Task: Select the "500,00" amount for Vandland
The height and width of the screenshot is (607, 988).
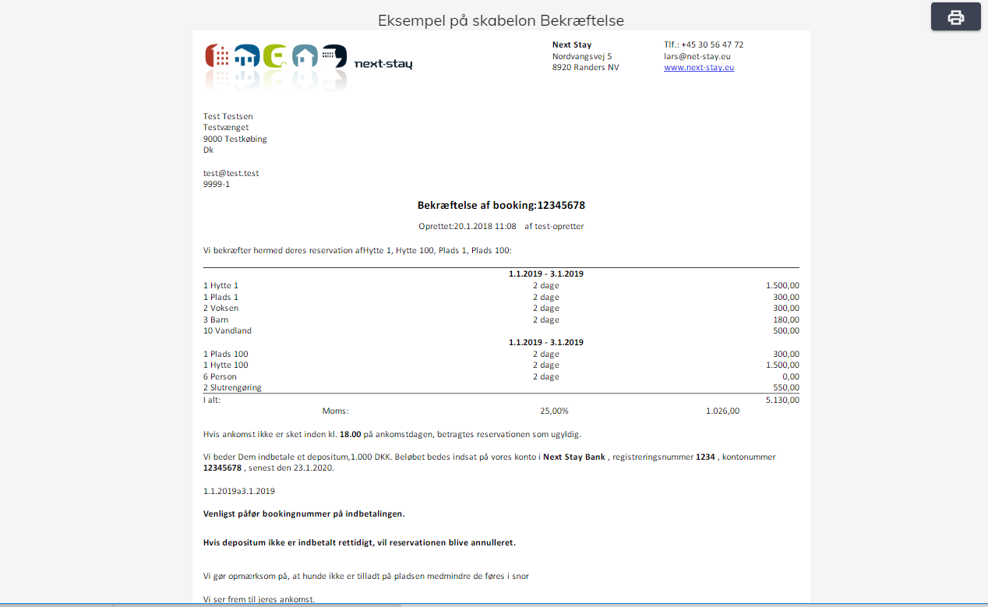Action: [785, 331]
